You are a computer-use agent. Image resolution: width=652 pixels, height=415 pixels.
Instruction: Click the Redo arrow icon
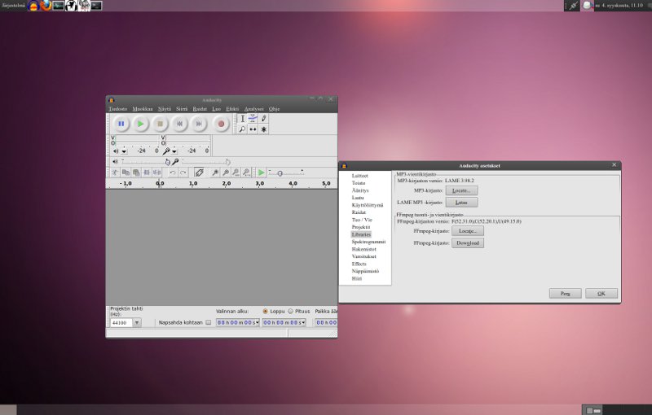[183, 173]
